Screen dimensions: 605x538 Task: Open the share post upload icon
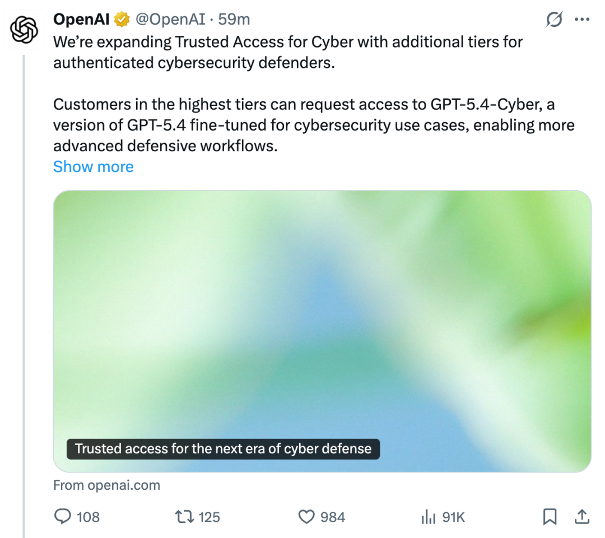581,516
